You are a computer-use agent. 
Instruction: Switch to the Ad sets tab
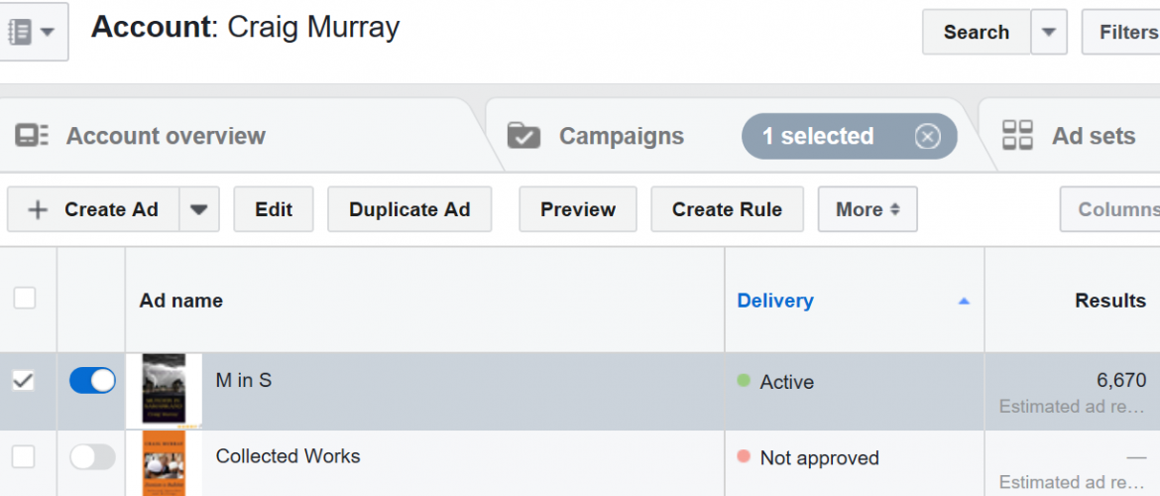tap(1093, 136)
